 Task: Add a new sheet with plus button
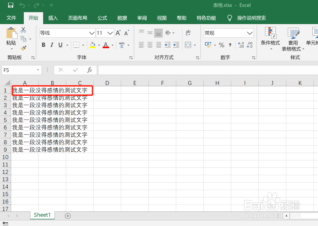(x=67, y=216)
